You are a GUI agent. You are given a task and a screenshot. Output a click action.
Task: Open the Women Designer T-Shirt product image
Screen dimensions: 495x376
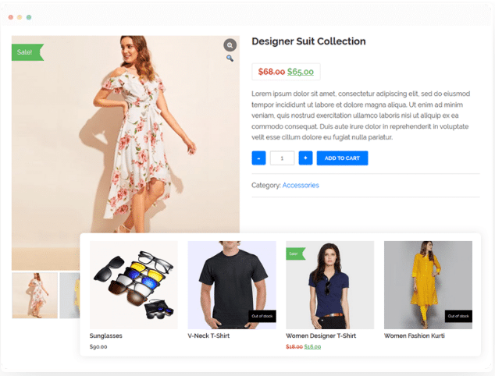[x=329, y=285]
